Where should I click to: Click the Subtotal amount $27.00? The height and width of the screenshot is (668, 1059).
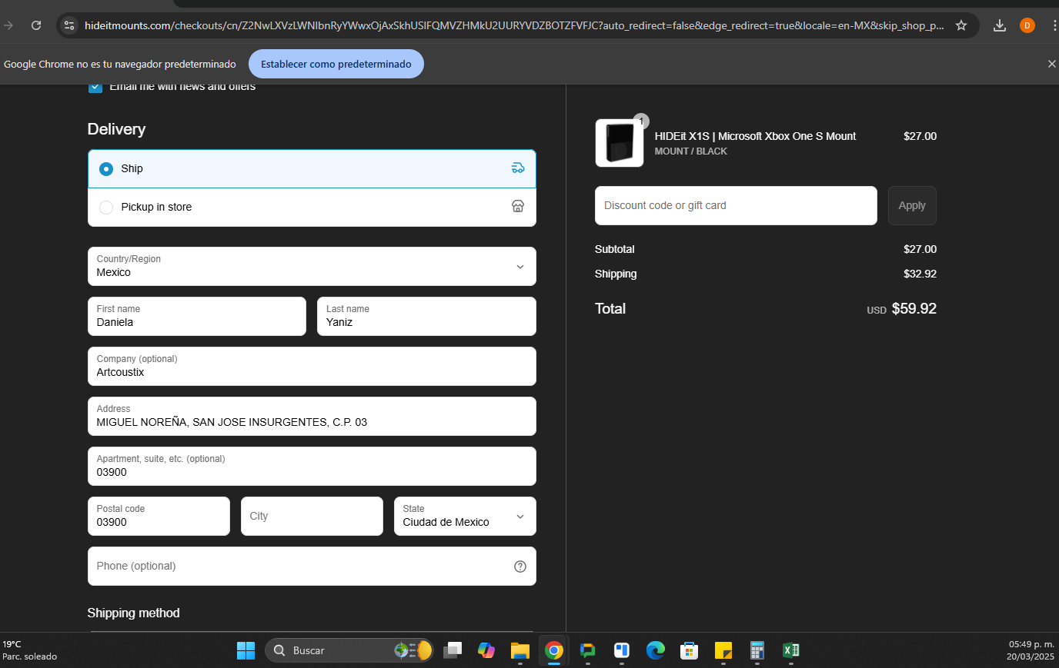920,249
